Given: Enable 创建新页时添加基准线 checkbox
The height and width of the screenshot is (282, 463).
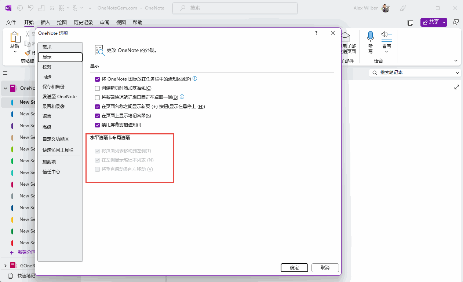Looking at the screenshot, I should pyautogui.click(x=97, y=88).
